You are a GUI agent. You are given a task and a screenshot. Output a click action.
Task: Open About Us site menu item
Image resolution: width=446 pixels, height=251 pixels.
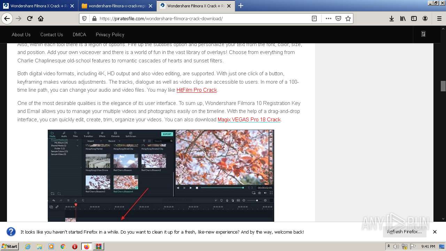coord(21,35)
